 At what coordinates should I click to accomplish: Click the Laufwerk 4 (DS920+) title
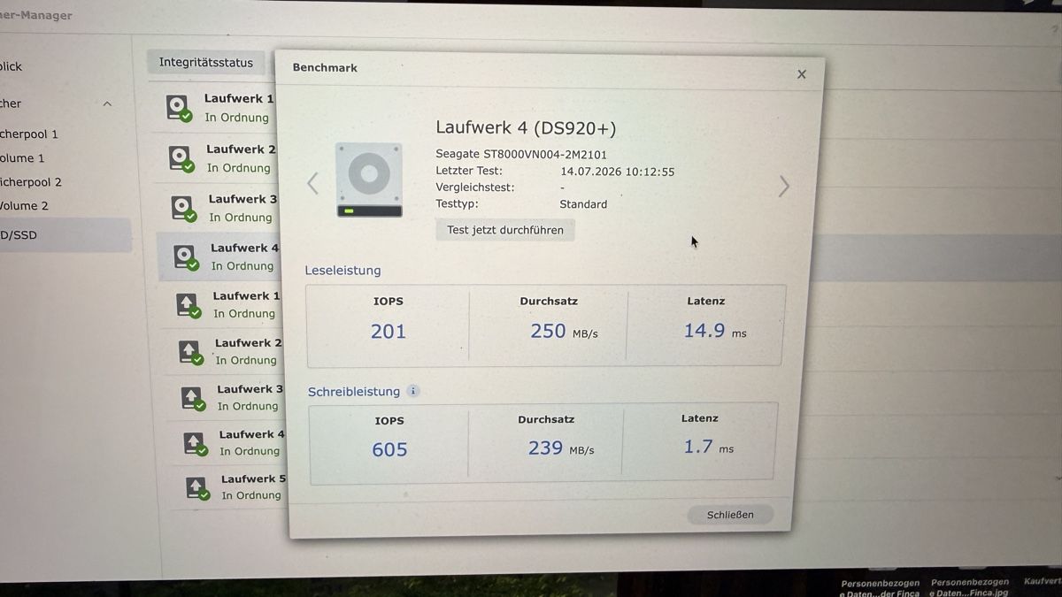(x=526, y=128)
